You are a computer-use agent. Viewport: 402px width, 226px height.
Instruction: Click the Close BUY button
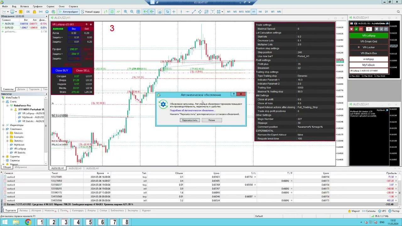click(x=62, y=71)
